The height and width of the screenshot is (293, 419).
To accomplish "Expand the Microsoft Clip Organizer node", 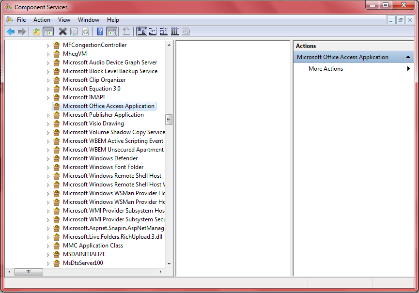I will tap(48, 80).
